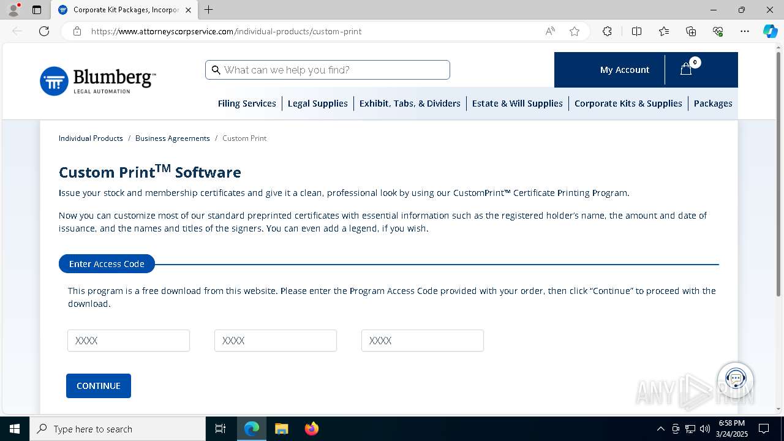This screenshot has width=784, height=441.
Task: Click the first XXXX access code field
Action: 129,341
